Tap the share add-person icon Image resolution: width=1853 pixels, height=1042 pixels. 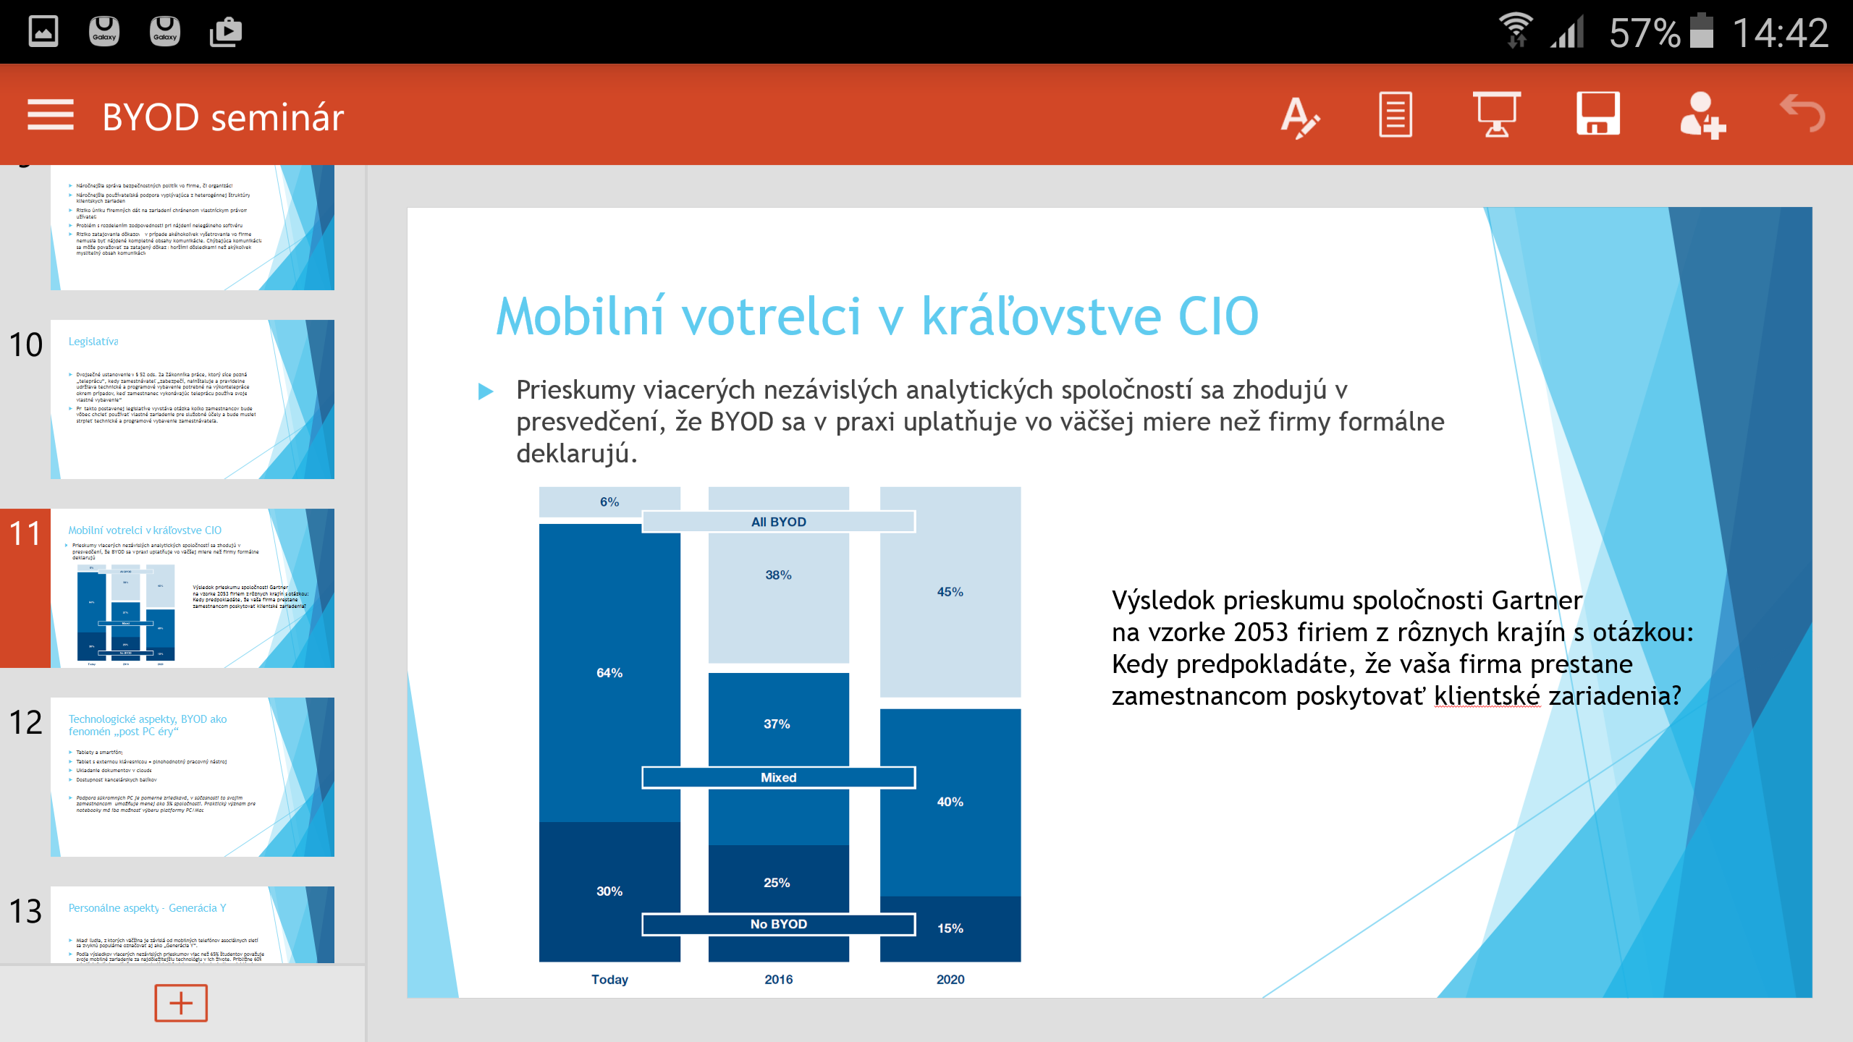tap(1701, 115)
